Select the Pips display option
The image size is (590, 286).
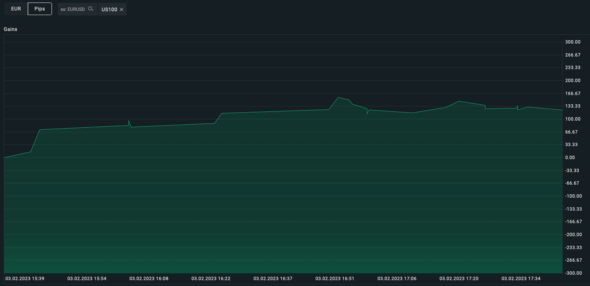pos(40,9)
